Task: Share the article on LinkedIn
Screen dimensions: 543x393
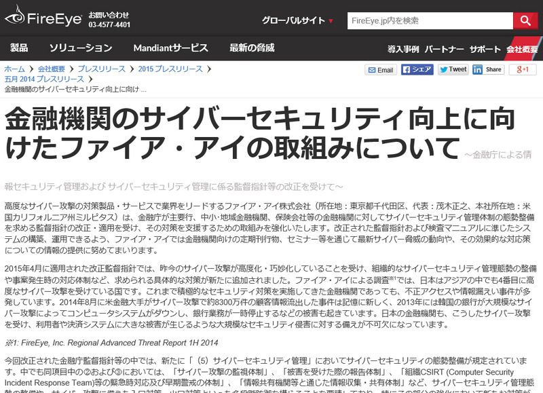Action: pyautogui.click(x=488, y=69)
